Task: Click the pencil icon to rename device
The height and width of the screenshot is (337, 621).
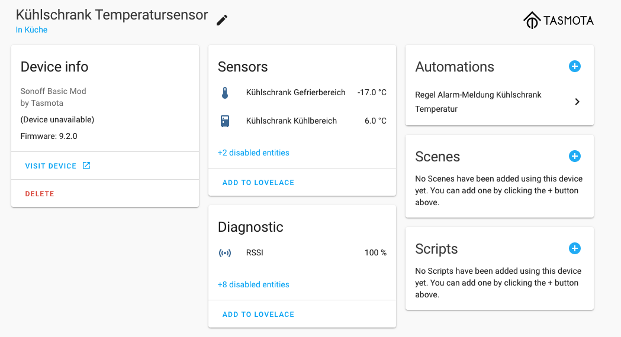Action: coord(222,20)
